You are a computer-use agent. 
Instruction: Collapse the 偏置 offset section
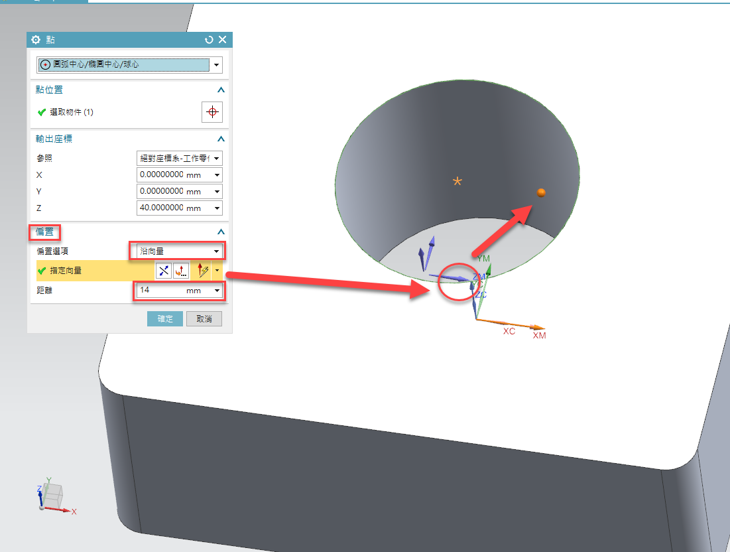(x=221, y=232)
